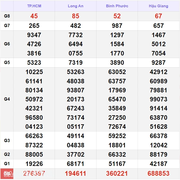Select the G1 prize row label
The image size is (180, 180).
point(7,164)
